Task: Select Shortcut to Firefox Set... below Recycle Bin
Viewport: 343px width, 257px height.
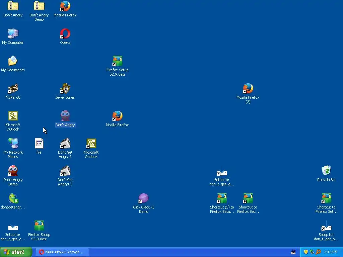Action: point(326,198)
